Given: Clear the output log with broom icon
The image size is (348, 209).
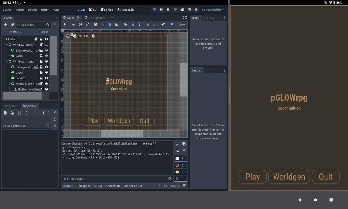Looking at the screenshot, I should tap(177, 144).
